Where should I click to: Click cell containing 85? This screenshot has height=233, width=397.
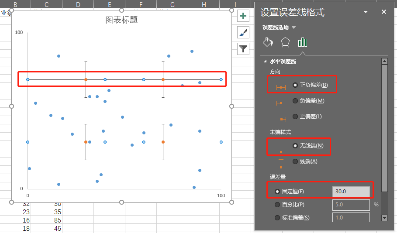47,220
